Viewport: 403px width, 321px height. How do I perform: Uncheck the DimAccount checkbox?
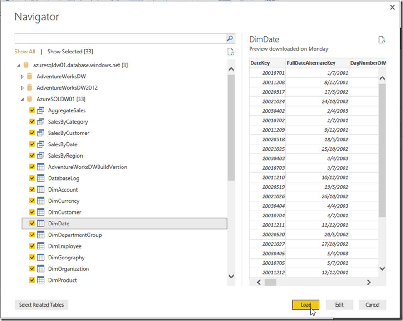point(32,189)
